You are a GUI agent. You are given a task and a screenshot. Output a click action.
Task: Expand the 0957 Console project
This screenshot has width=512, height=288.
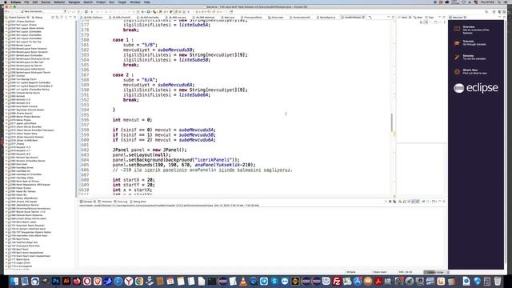coord(6,76)
